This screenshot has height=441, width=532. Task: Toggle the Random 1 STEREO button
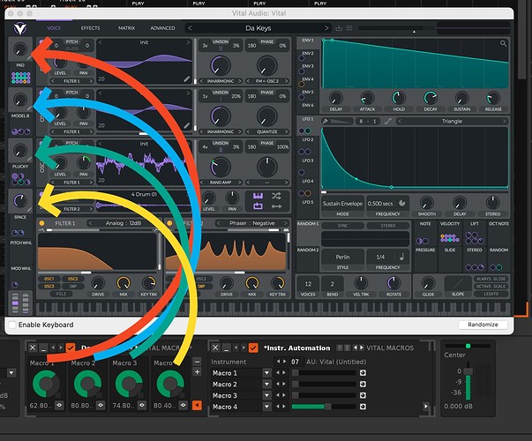(388, 226)
